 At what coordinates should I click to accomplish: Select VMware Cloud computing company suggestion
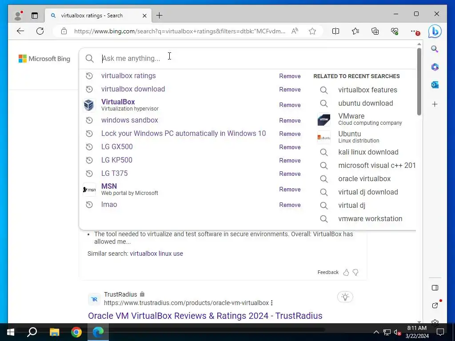click(x=370, y=119)
